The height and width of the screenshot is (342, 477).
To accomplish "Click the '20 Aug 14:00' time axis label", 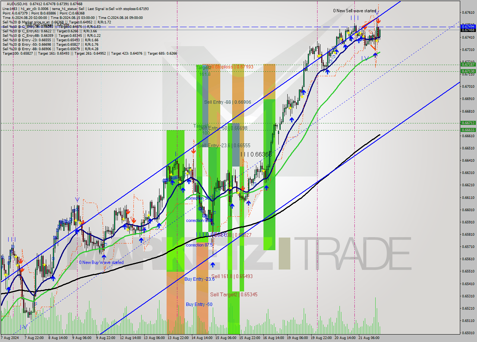I will (345, 338).
